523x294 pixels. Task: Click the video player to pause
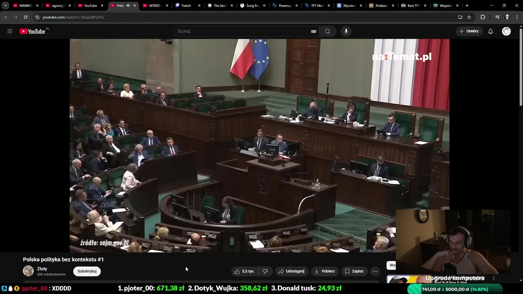(259, 145)
